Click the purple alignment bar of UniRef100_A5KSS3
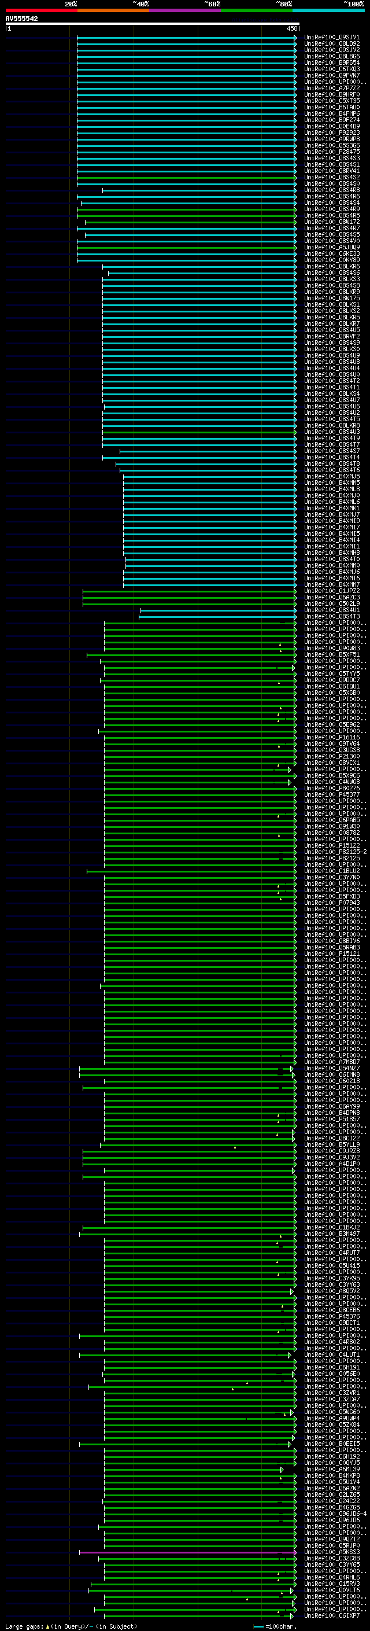370x1631 pixels. pos(187,1552)
